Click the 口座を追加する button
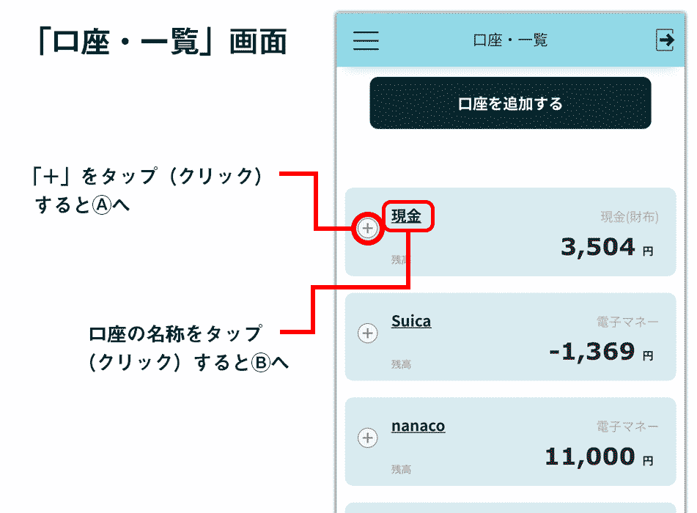Screen dimensions: 697x513 tap(510, 103)
